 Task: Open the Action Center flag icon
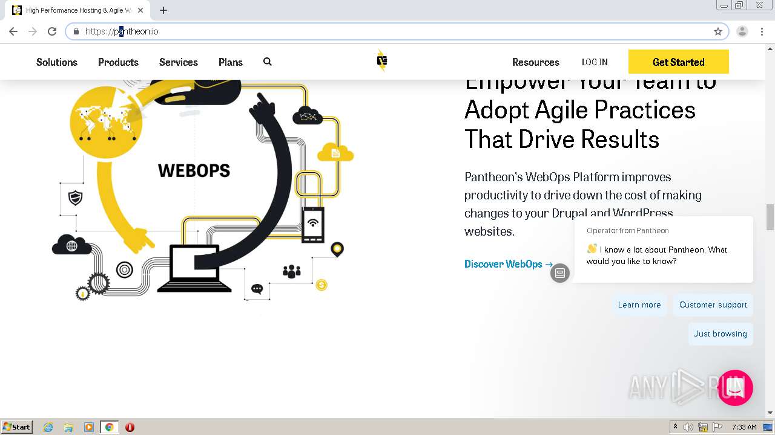pos(717,427)
